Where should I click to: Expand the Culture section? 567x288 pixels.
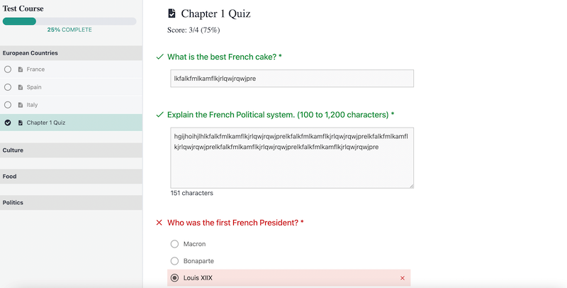pos(71,150)
